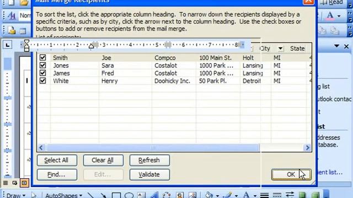
Task: Select the Arrow tool in Drawing toolbar
Action: point(103,195)
